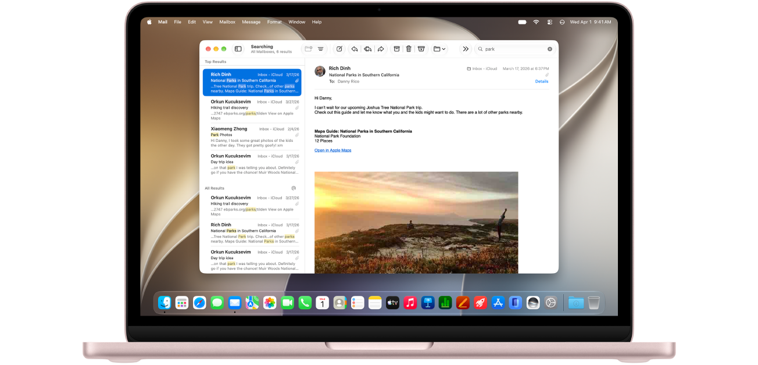
Task: Reply to the selected message
Action: click(x=354, y=49)
